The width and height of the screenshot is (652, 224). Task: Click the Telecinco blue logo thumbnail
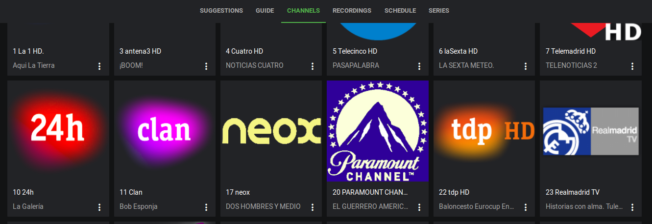378,31
